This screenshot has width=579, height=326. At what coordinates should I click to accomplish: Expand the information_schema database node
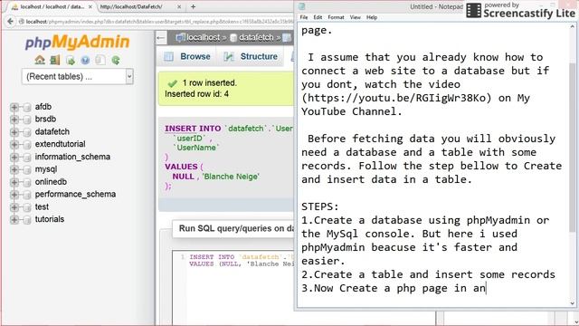pos(14,157)
